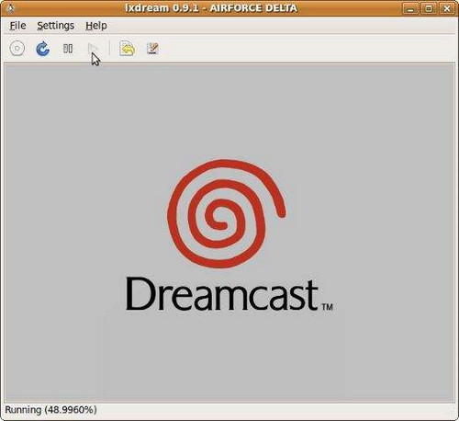This screenshot has width=459, height=421.
Task: Pause the running emulation
Action: click(68, 49)
